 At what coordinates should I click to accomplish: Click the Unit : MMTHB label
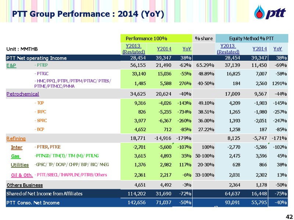coord(22,49)
